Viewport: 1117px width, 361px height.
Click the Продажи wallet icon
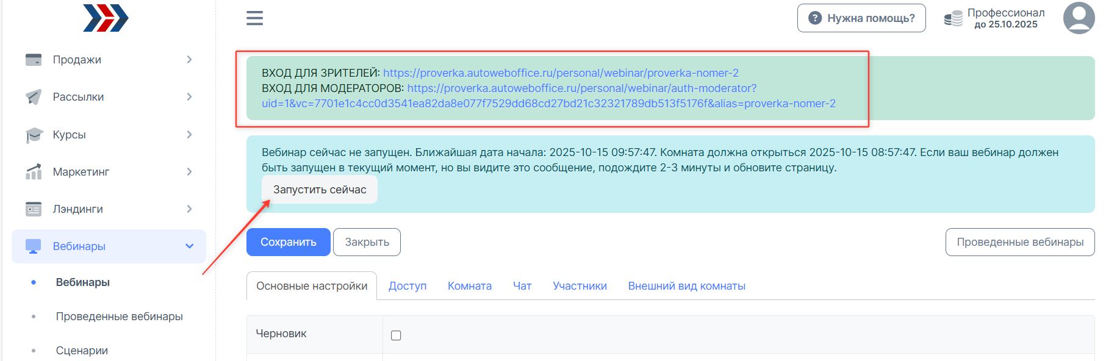[x=34, y=60]
